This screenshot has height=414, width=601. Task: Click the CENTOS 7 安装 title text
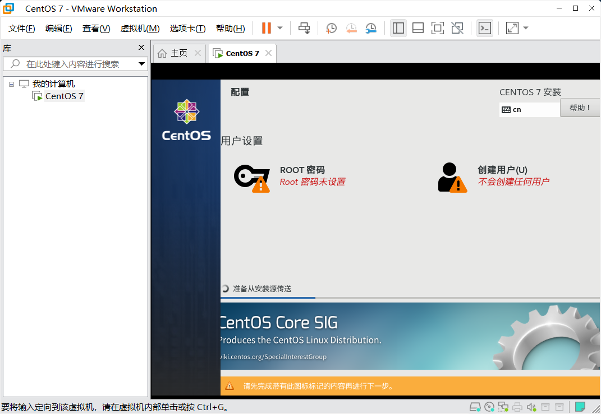(x=530, y=92)
